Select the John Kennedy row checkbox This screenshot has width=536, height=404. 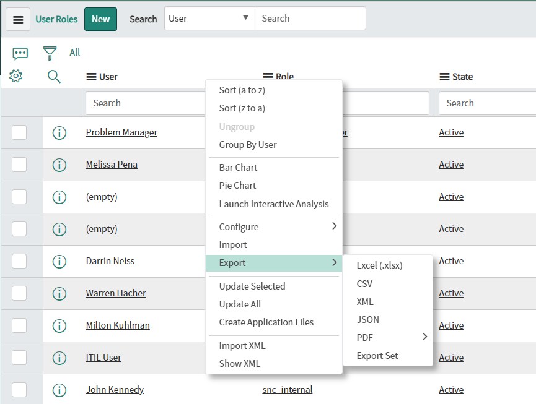tap(19, 390)
